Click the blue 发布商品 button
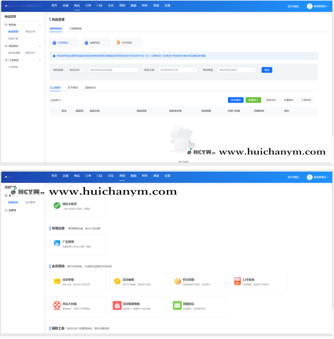Image resolution: width=334 pixels, height=339 pixels. point(236,100)
